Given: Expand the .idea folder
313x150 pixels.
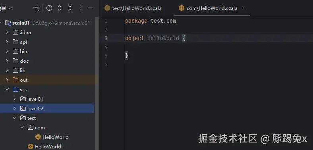Looking at the screenshot, I should pyautogui.click(x=7, y=32).
